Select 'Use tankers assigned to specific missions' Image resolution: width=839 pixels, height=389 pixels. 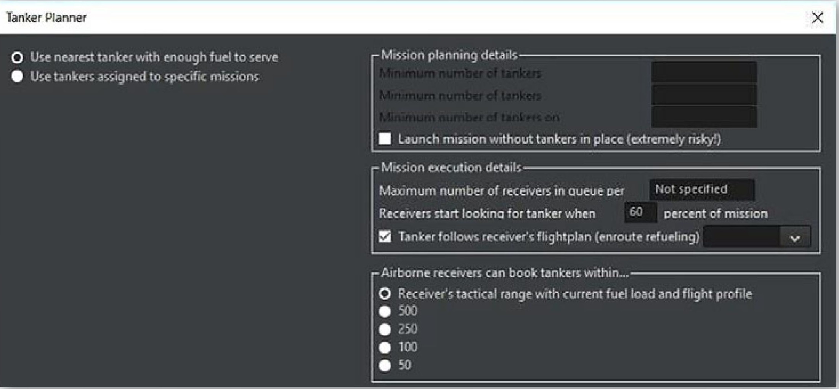17,77
